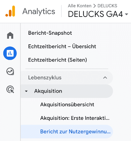
Task: Open Echtzeitbericht – Übersicht
Action: [62, 46]
